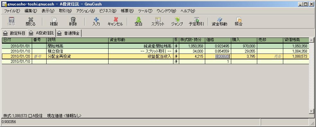Screen dimensions: 316x127
Task: Click the 価格 field showing 0.900356
Action: pos(222,56)
